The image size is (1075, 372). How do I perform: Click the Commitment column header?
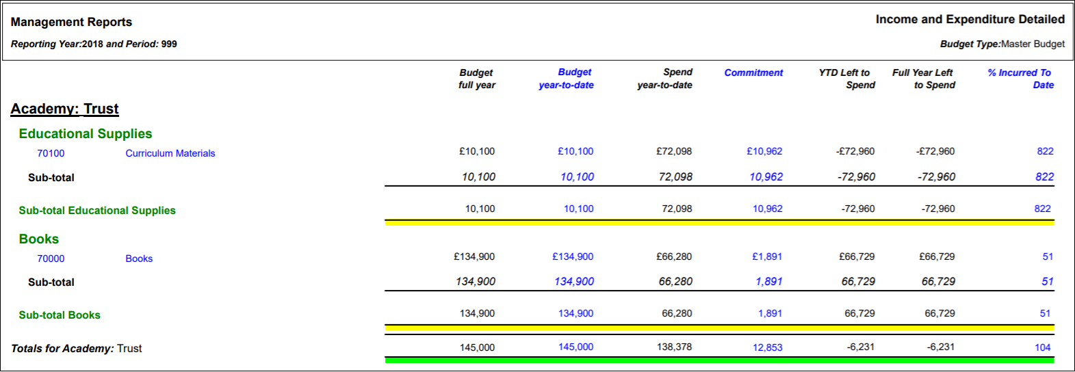[753, 72]
